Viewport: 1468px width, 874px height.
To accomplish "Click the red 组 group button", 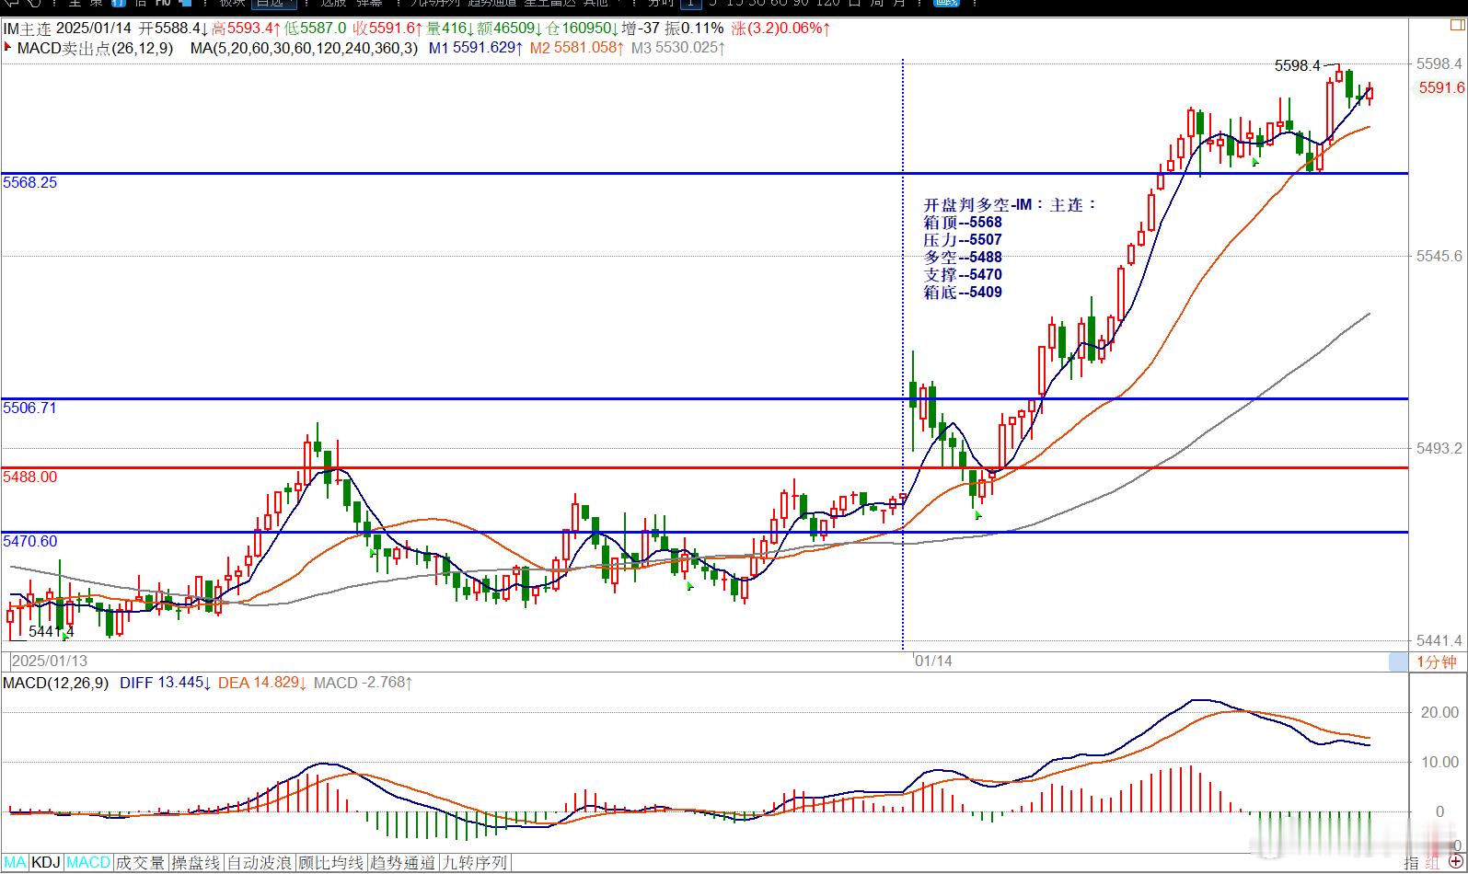I will pos(1433,863).
